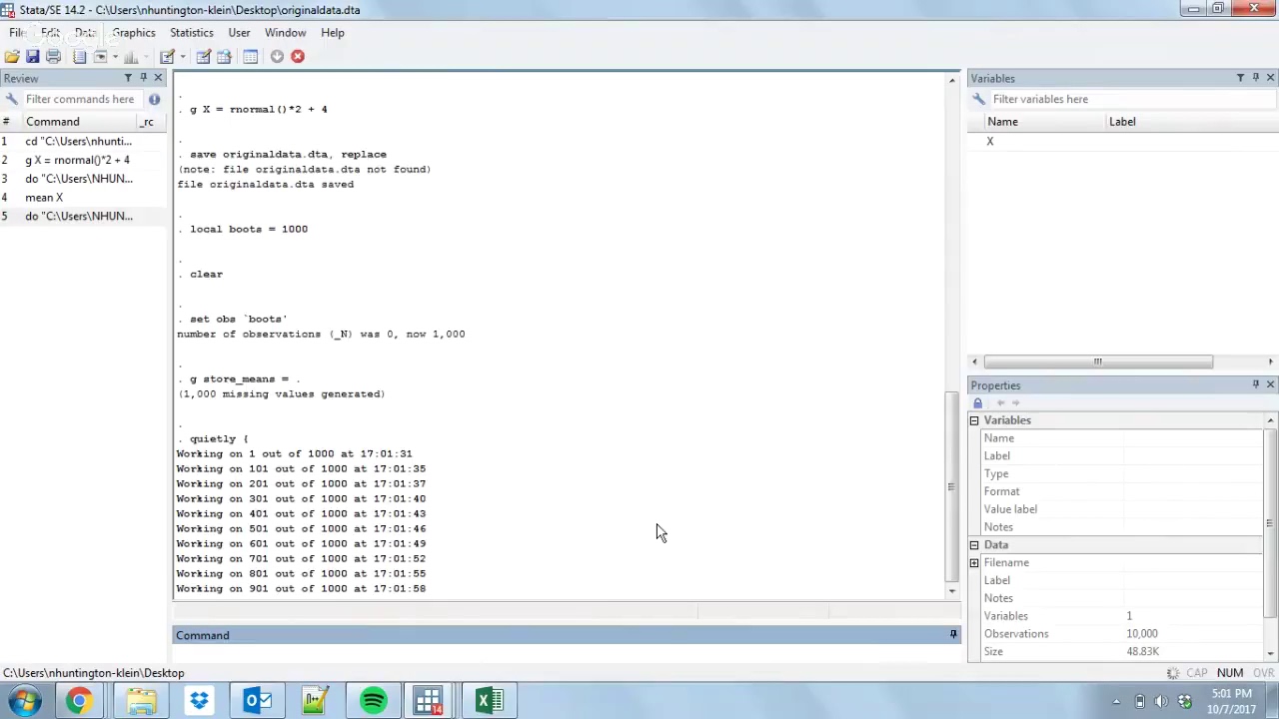
Task: Close the Review panel
Action: tap(158, 78)
